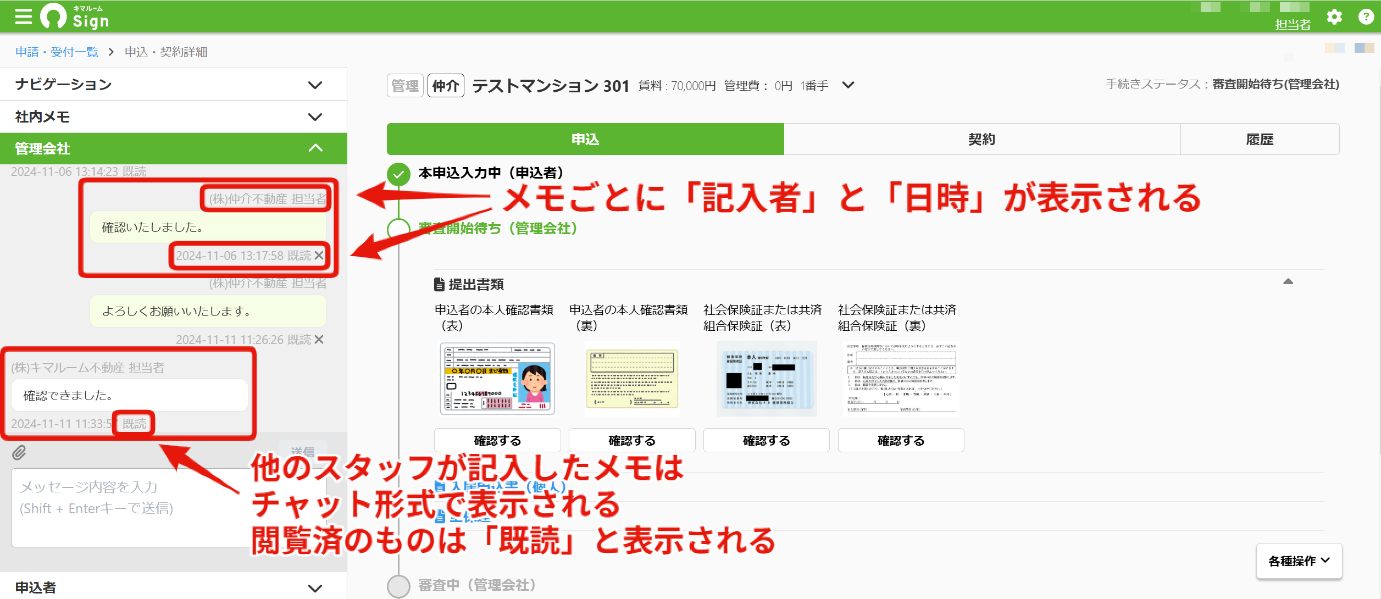Viewport: 1381px width, 599px height.
Task: Collapse the 管理会社 section
Action: click(x=173, y=148)
